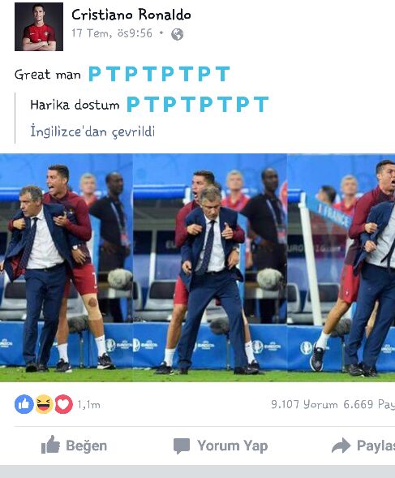Viewport: 395px width, 478px height.
Task: Click the Paylaş share arrow icon
Action: pyautogui.click(x=341, y=446)
